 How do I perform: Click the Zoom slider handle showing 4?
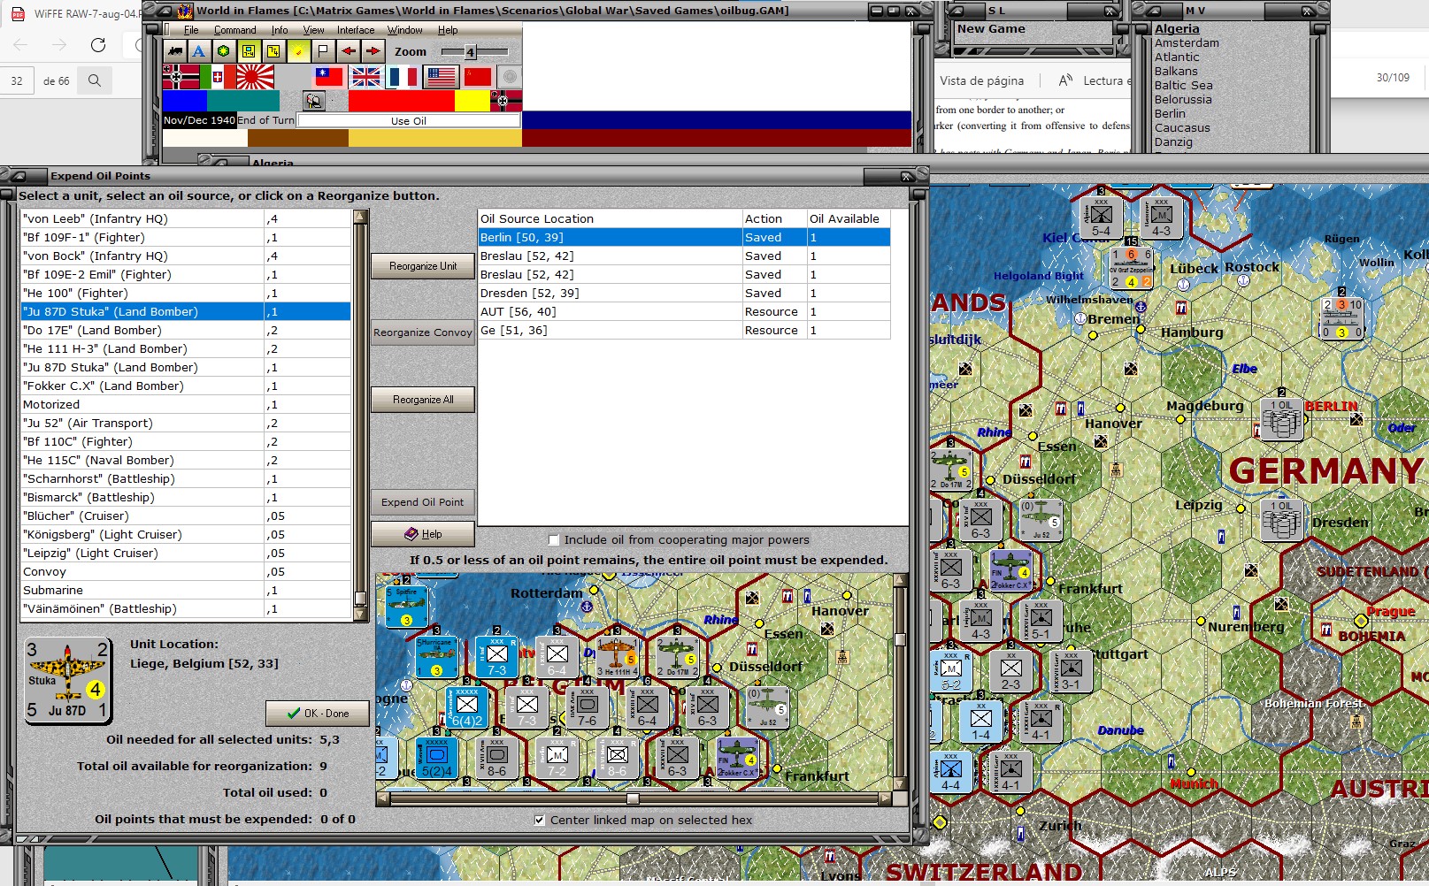[x=470, y=52]
